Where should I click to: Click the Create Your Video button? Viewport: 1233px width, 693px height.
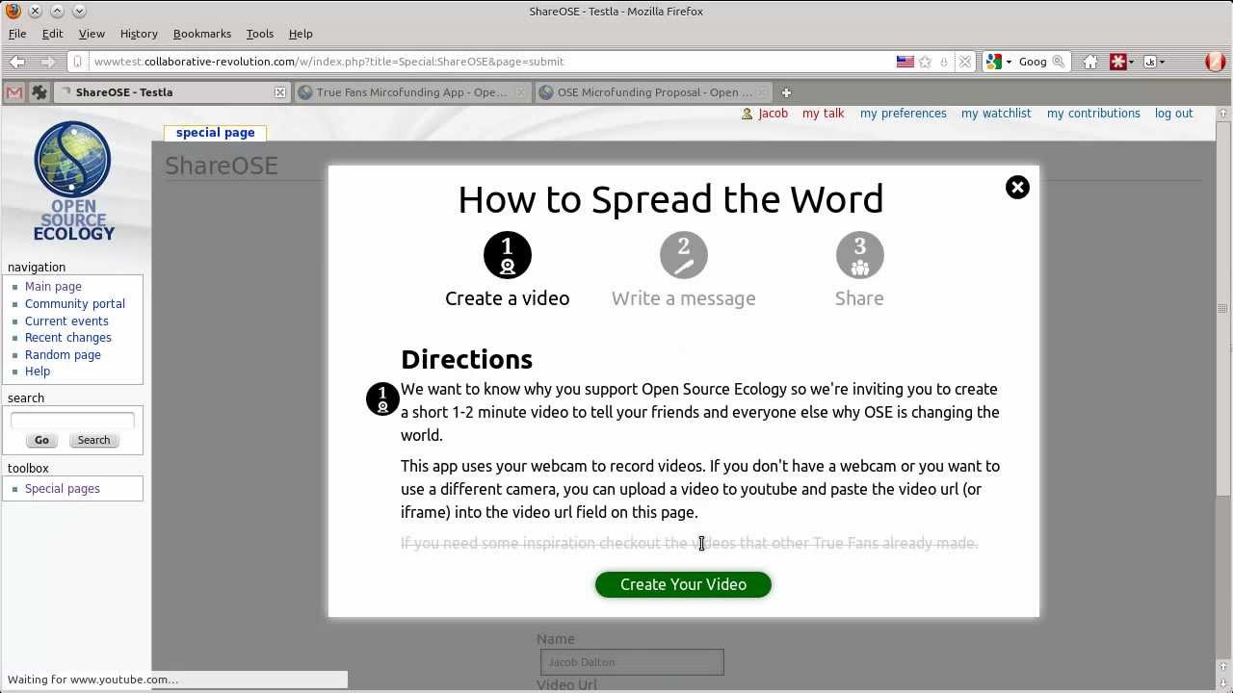(x=683, y=584)
